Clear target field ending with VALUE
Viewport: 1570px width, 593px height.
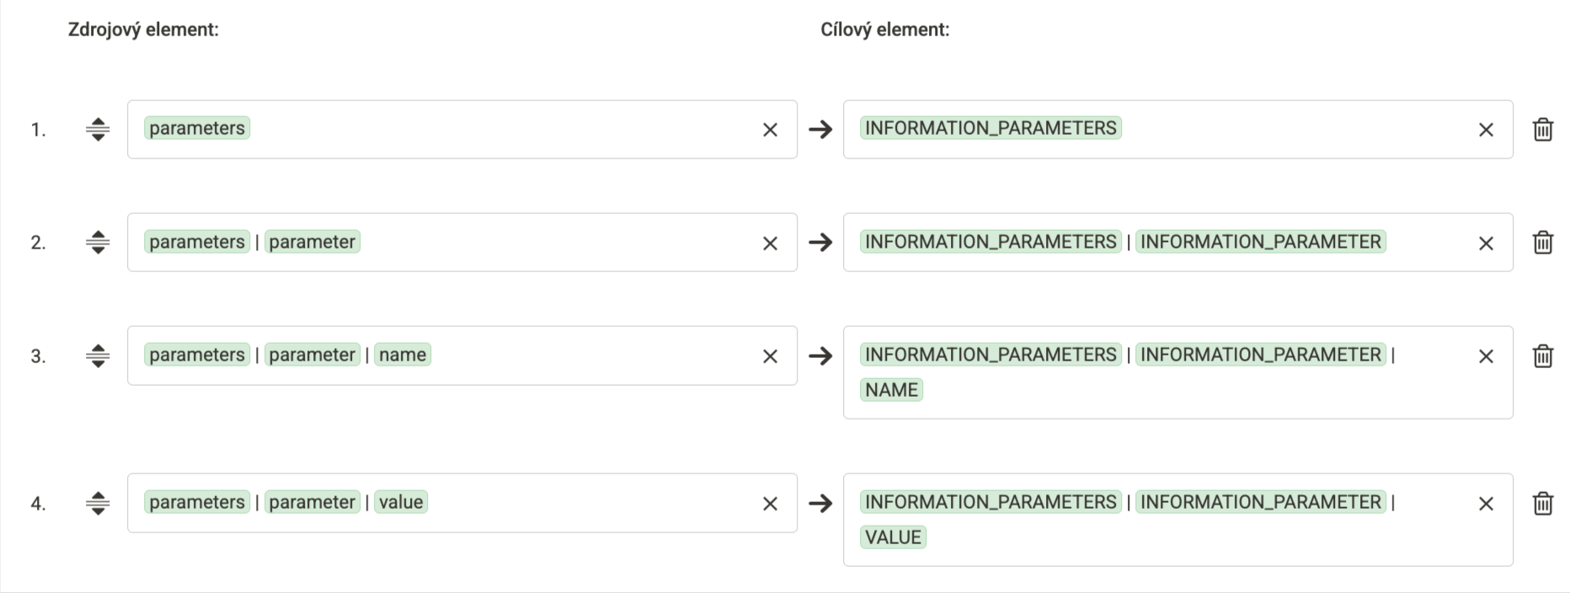coord(1486,504)
